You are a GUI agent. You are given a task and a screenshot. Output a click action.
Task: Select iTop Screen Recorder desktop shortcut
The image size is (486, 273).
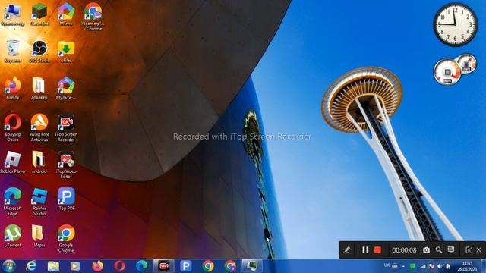pyautogui.click(x=66, y=128)
